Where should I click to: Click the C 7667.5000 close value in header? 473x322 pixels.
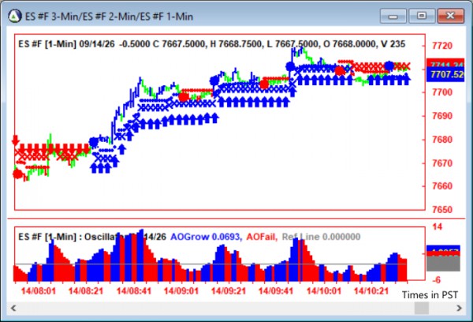click(x=178, y=44)
